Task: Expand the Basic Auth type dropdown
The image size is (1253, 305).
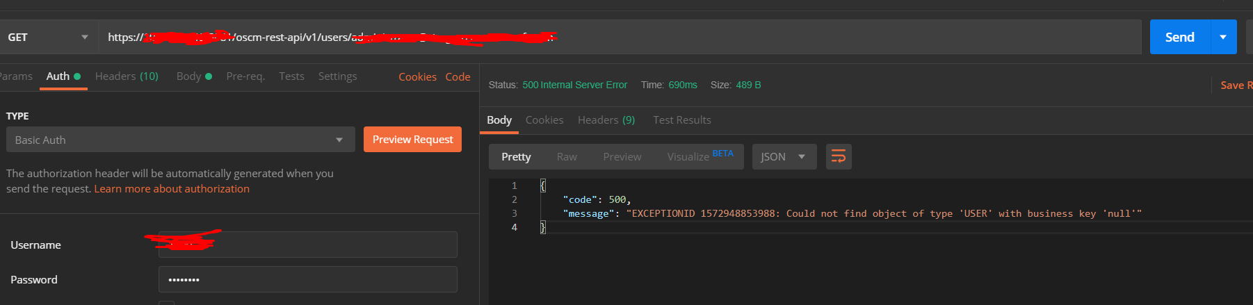Action: pyautogui.click(x=181, y=140)
